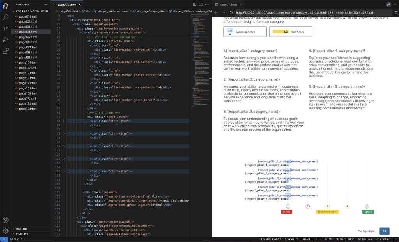Open the Run and Debug panel

5,40
